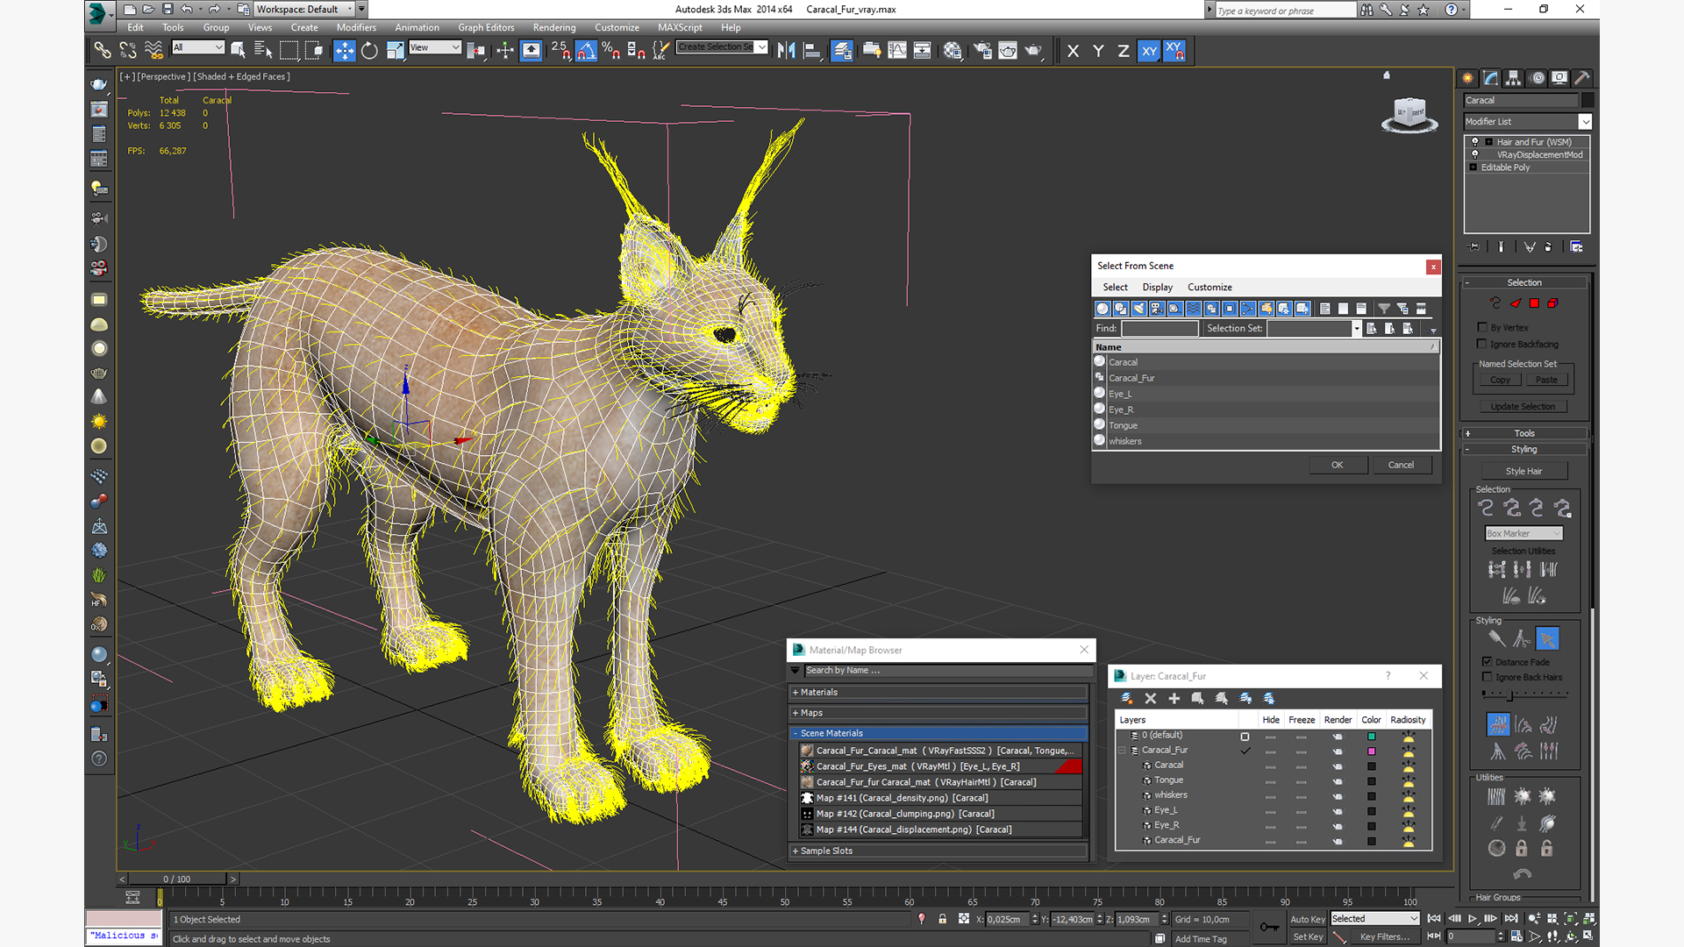Open Render Setup icon
The image size is (1684, 947).
click(x=982, y=51)
